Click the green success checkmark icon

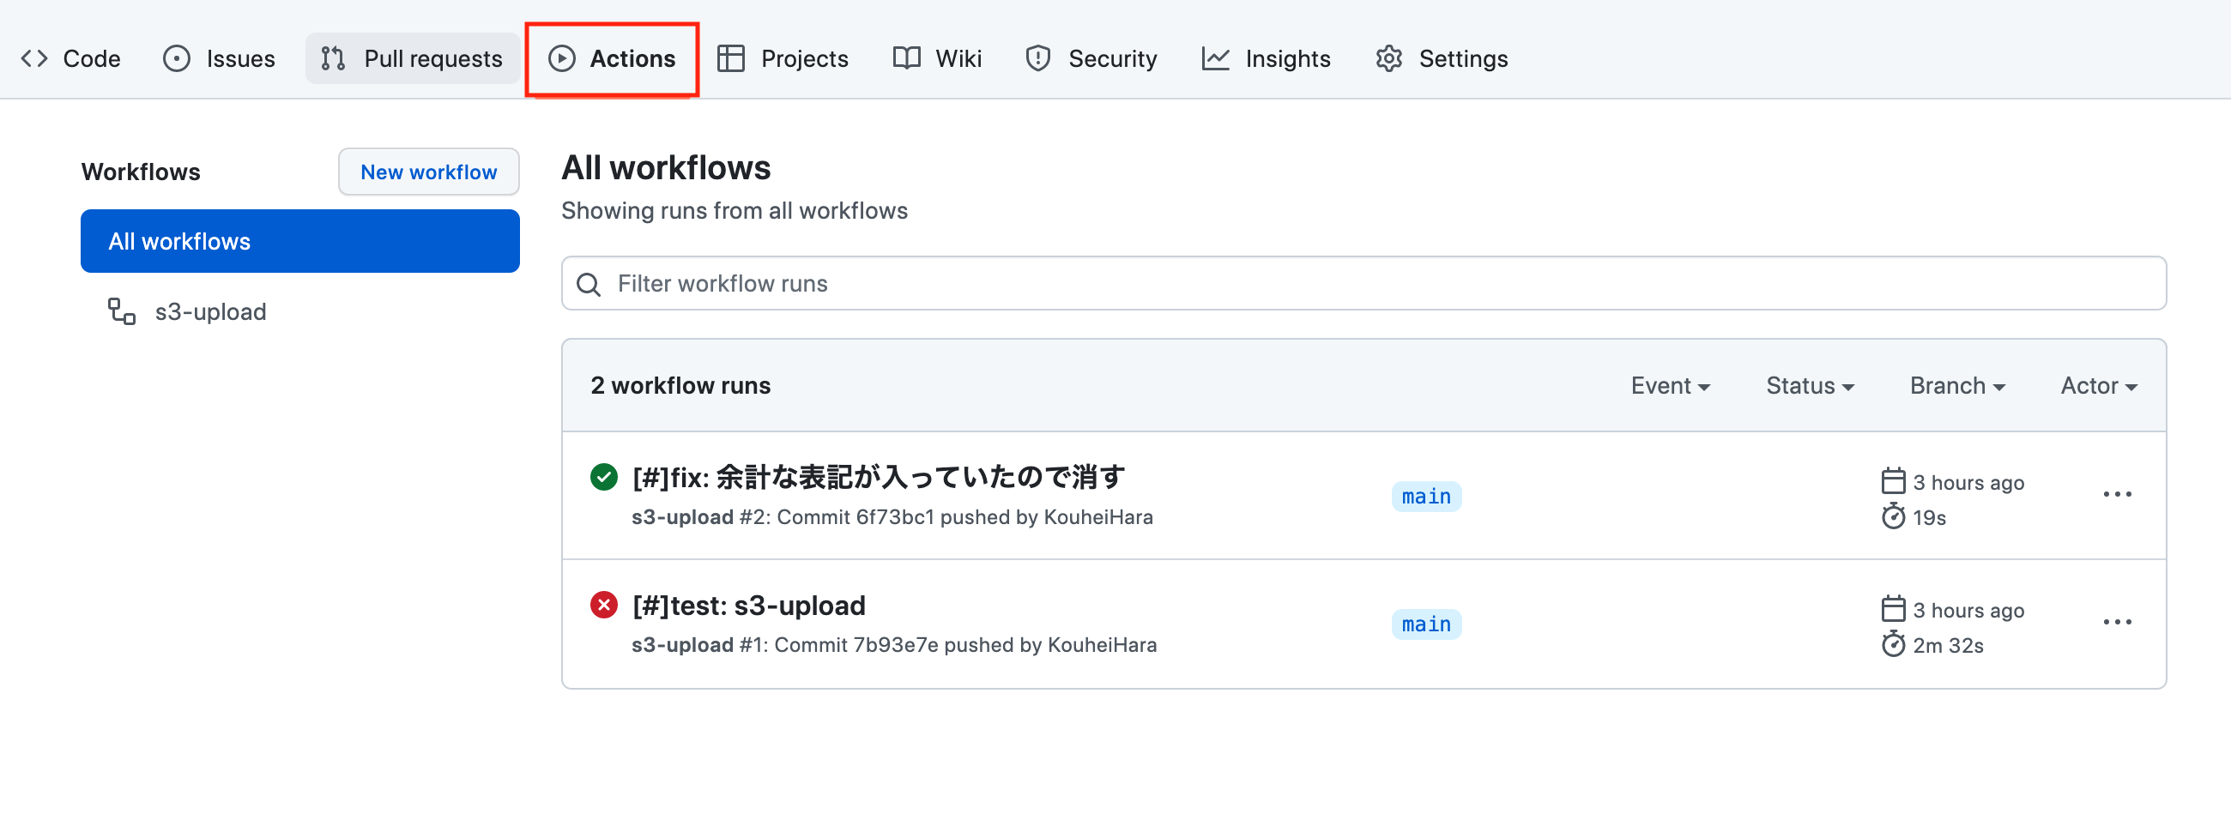tap(603, 476)
